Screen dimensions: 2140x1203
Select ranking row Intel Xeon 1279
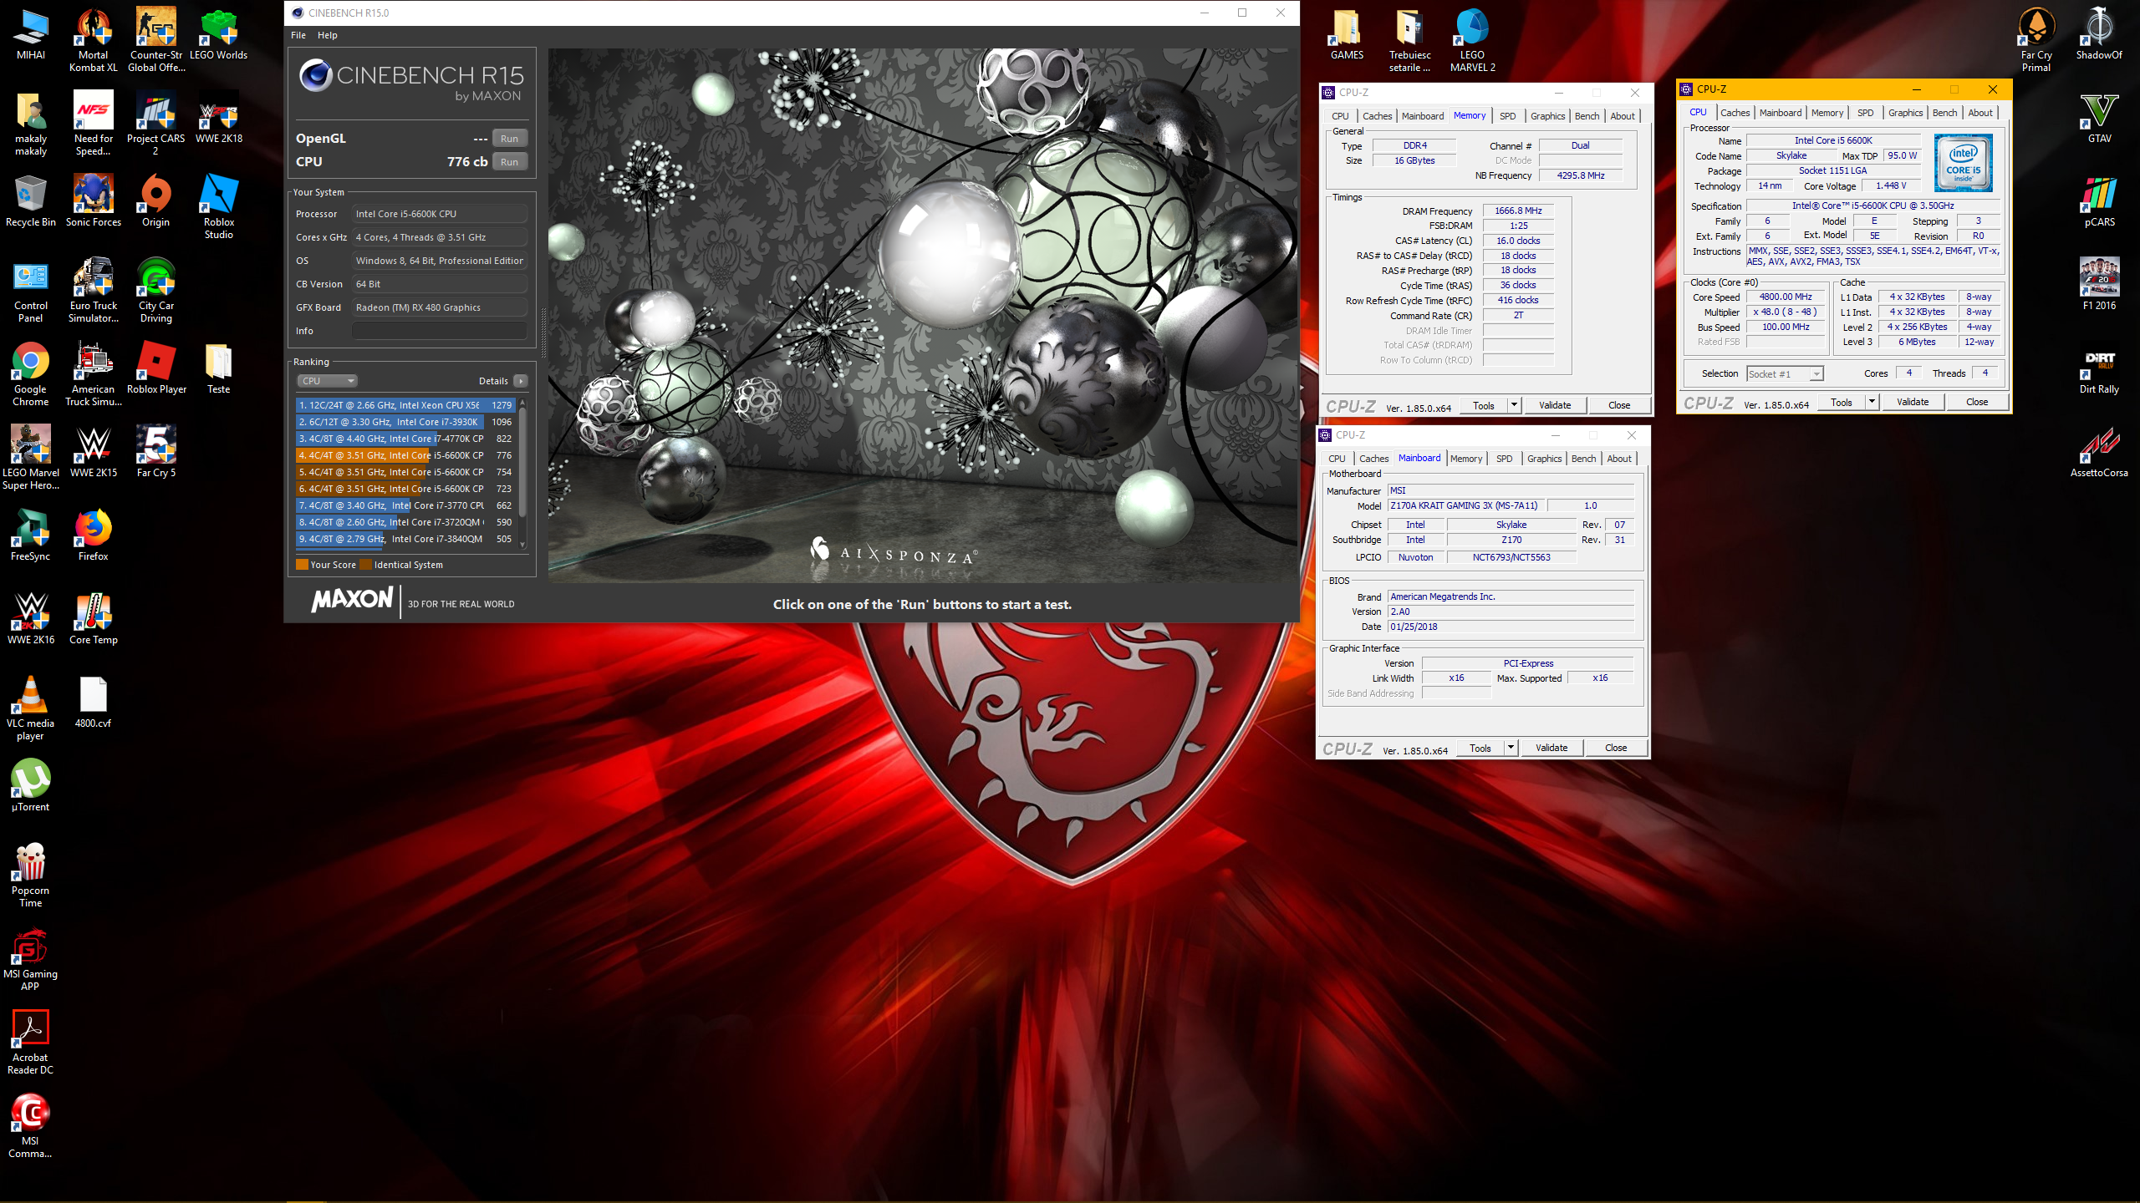coord(405,405)
